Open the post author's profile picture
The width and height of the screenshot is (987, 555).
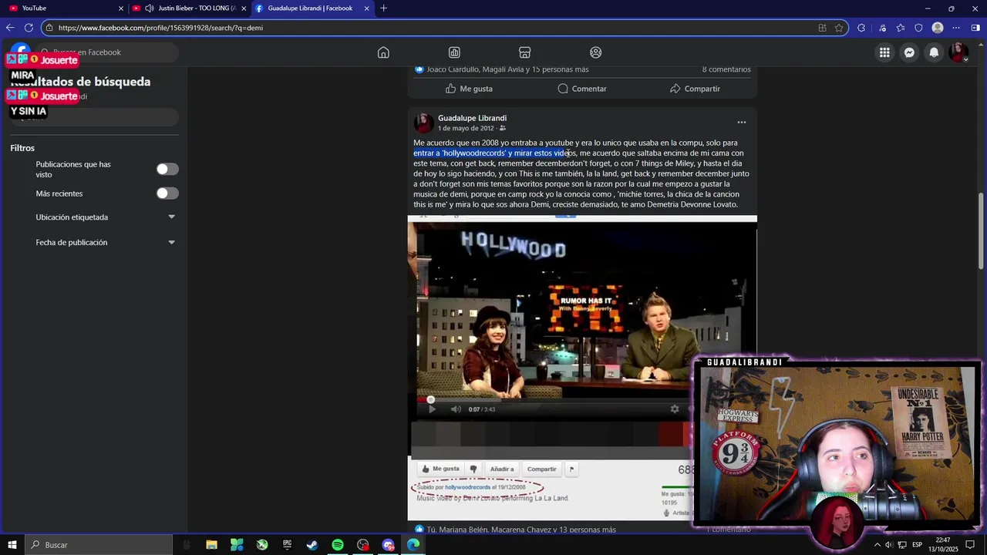pos(423,123)
